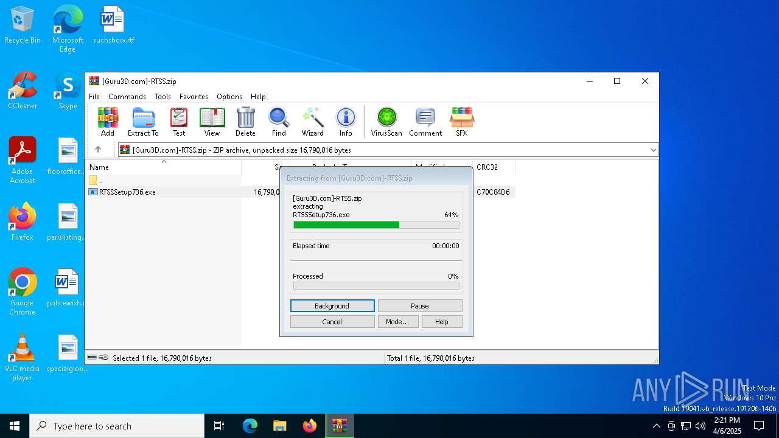Open Adobe Acrobat desktop shortcut

[23, 161]
